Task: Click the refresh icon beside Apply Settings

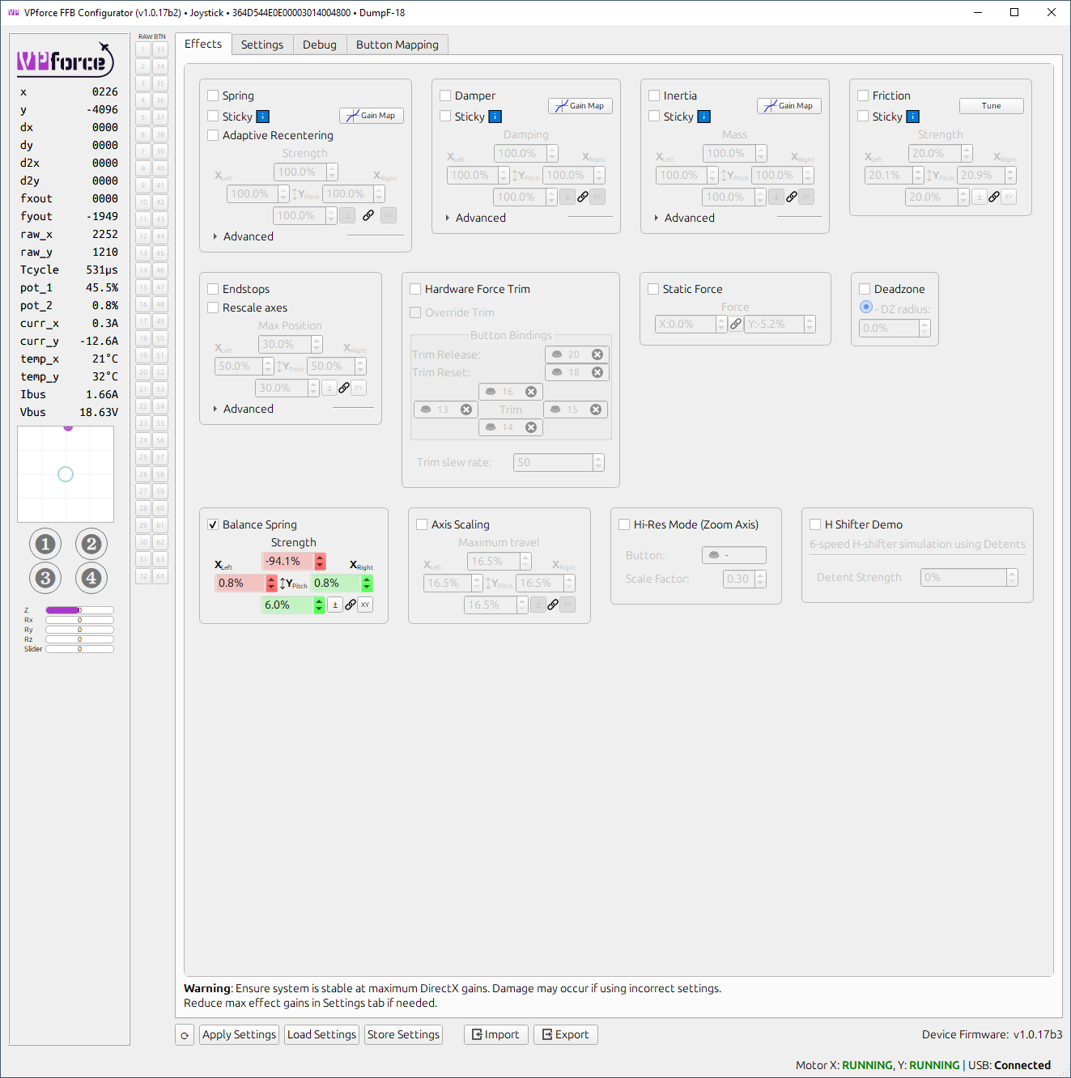Action: tap(185, 1035)
